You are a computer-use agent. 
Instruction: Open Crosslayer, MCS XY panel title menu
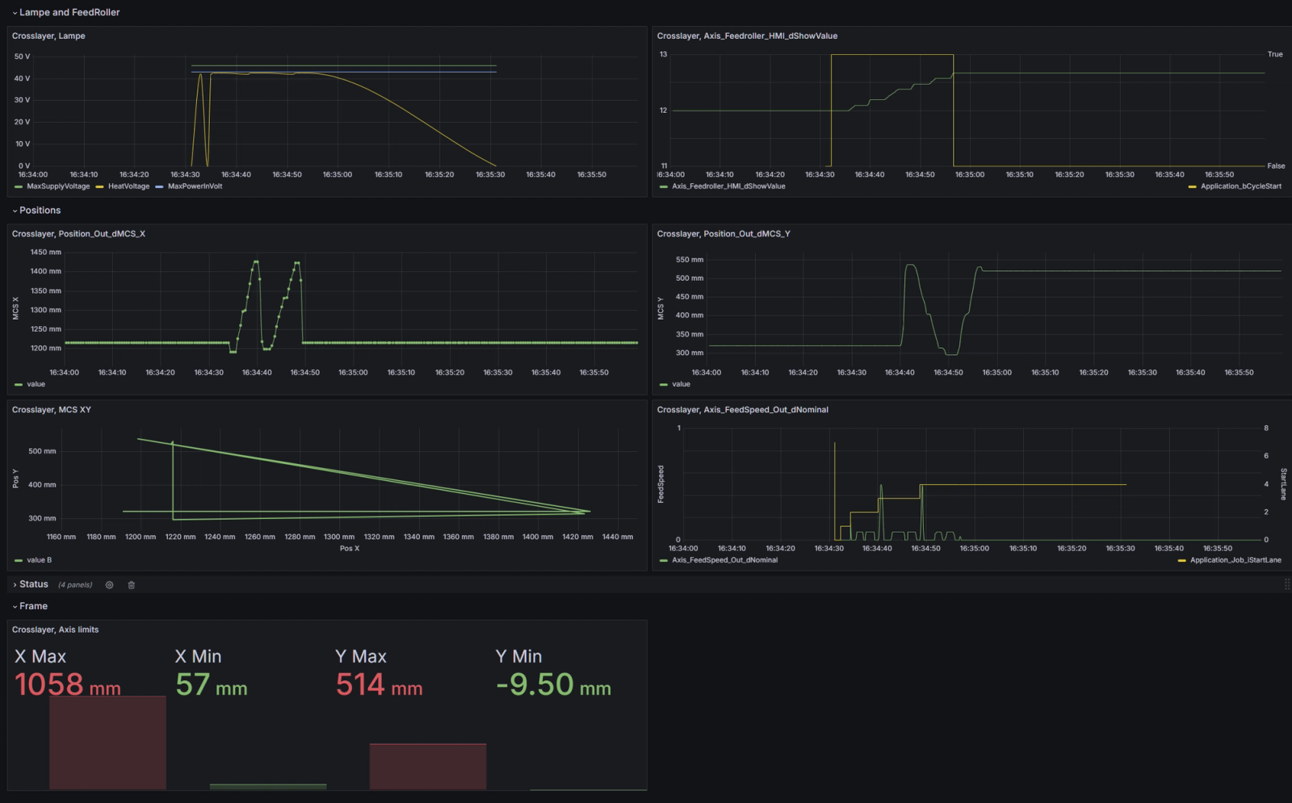52,409
